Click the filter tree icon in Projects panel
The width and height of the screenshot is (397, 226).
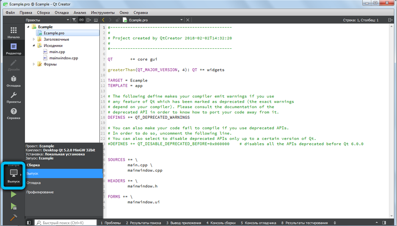point(74,20)
